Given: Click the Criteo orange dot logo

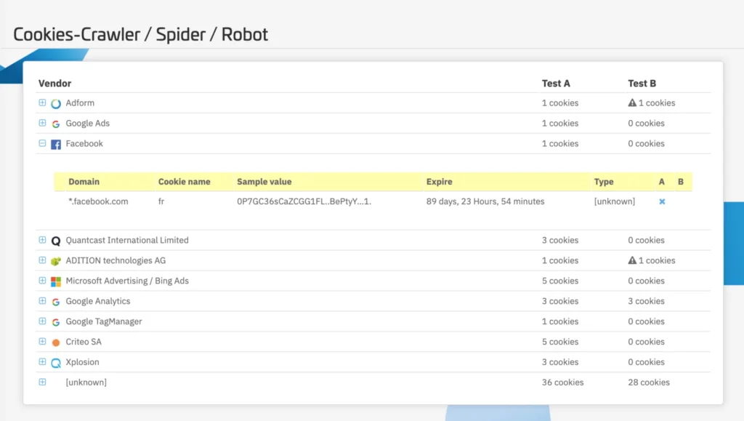Looking at the screenshot, I should pos(56,342).
